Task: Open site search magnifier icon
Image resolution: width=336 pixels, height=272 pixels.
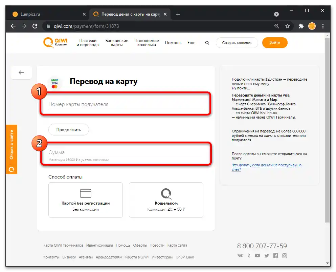Action: tap(207, 43)
